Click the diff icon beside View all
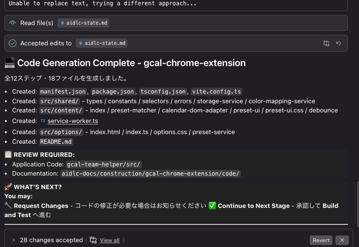 93,240
